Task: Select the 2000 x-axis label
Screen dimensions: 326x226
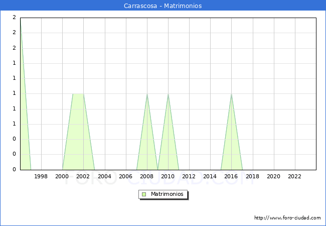Action: pos(62,176)
